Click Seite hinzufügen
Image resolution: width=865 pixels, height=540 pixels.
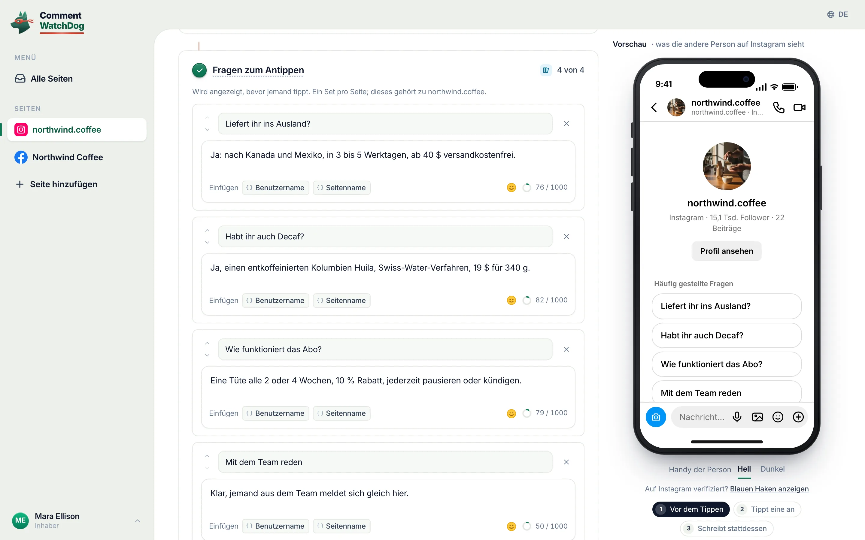coord(56,184)
